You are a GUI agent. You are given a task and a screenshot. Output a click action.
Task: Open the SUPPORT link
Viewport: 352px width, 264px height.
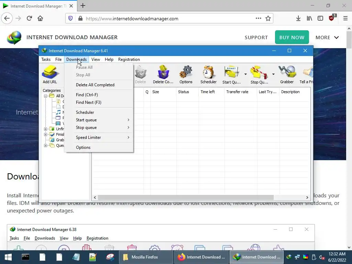[256, 37]
